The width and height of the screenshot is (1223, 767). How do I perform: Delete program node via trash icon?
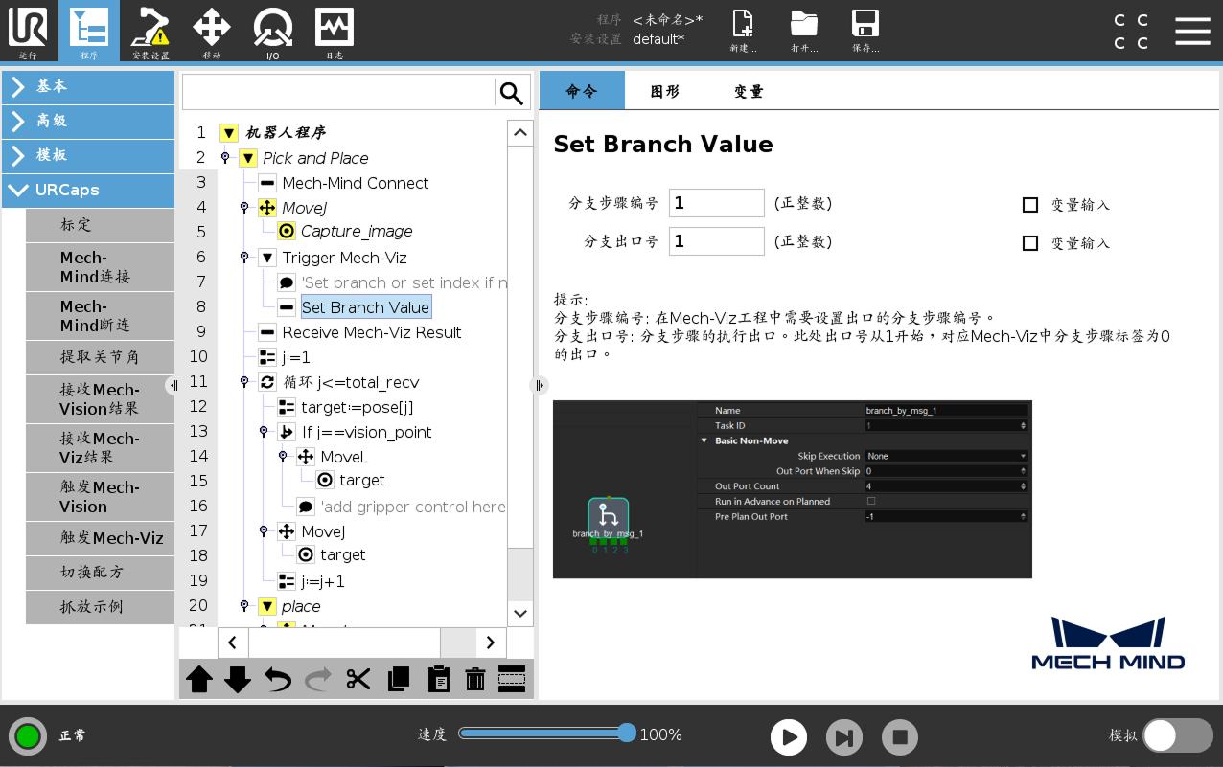(473, 679)
